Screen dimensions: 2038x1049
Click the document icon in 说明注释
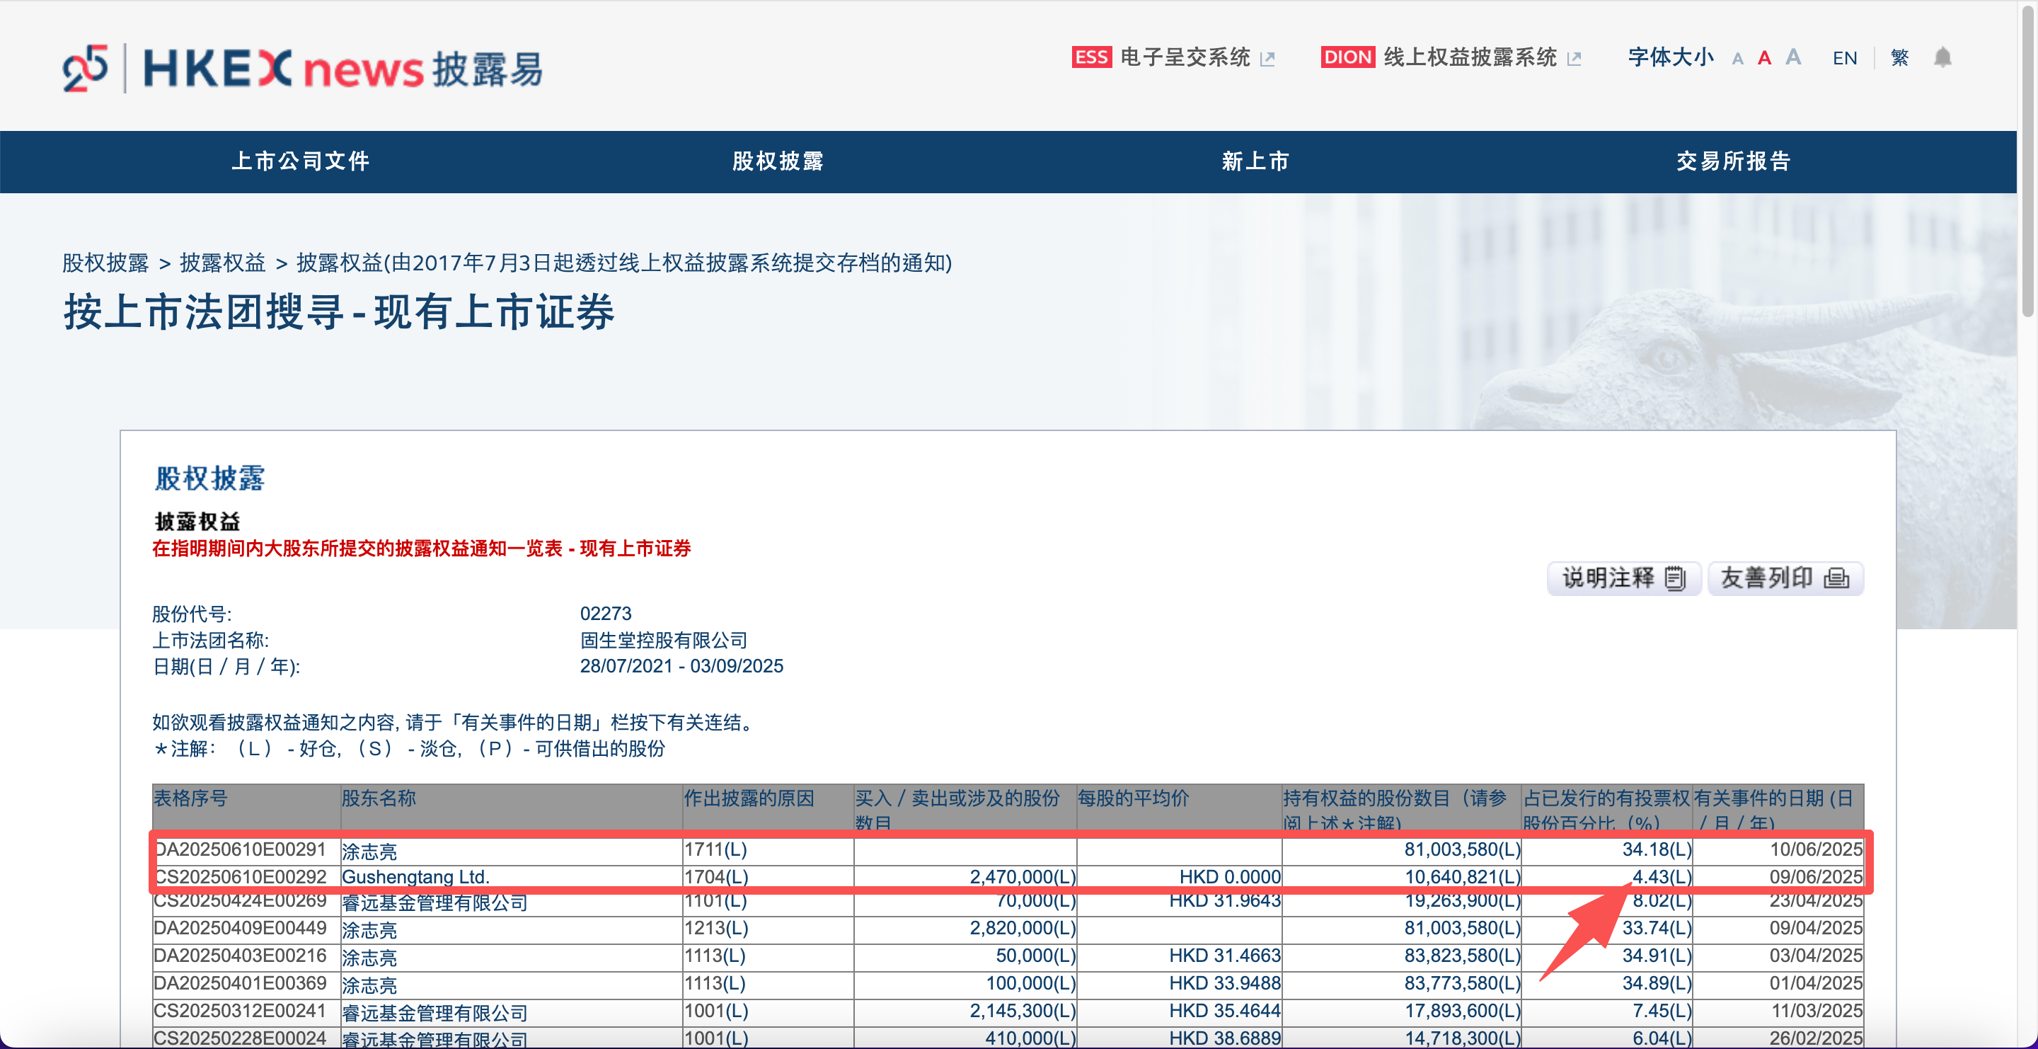(x=1675, y=578)
